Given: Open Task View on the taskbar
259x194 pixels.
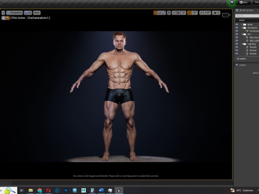Looking at the screenshot, I should click(22, 190).
